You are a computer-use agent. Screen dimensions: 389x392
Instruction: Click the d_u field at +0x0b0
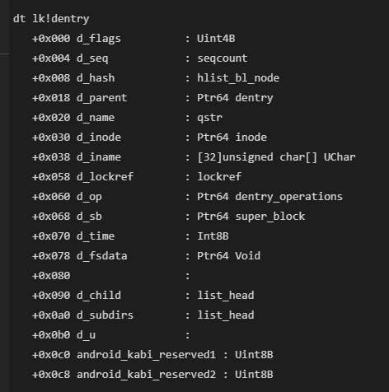(x=86, y=335)
